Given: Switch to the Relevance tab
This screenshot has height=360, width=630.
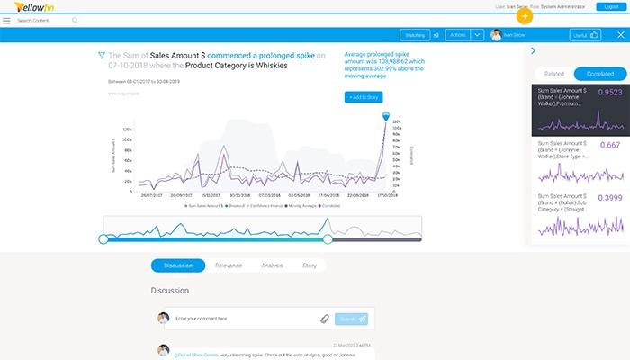Looking at the screenshot, I should (229, 265).
